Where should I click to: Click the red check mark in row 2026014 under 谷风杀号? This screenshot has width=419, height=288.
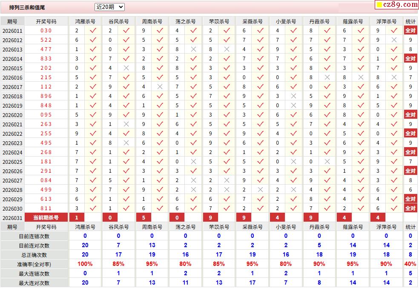coord(126,58)
